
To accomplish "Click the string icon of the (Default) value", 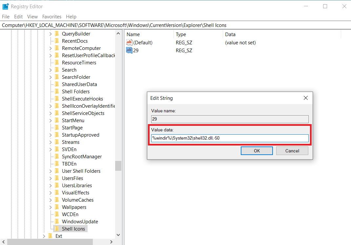I will (129, 42).
